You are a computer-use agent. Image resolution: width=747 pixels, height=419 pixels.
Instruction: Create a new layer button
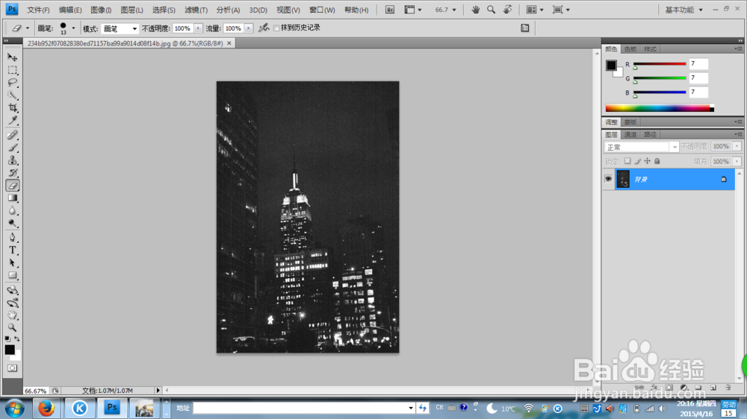click(x=713, y=388)
